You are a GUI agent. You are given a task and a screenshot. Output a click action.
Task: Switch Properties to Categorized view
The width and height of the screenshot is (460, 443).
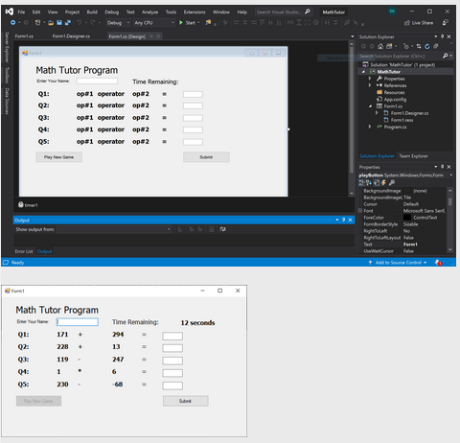pyautogui.click(x=361, y=182)
